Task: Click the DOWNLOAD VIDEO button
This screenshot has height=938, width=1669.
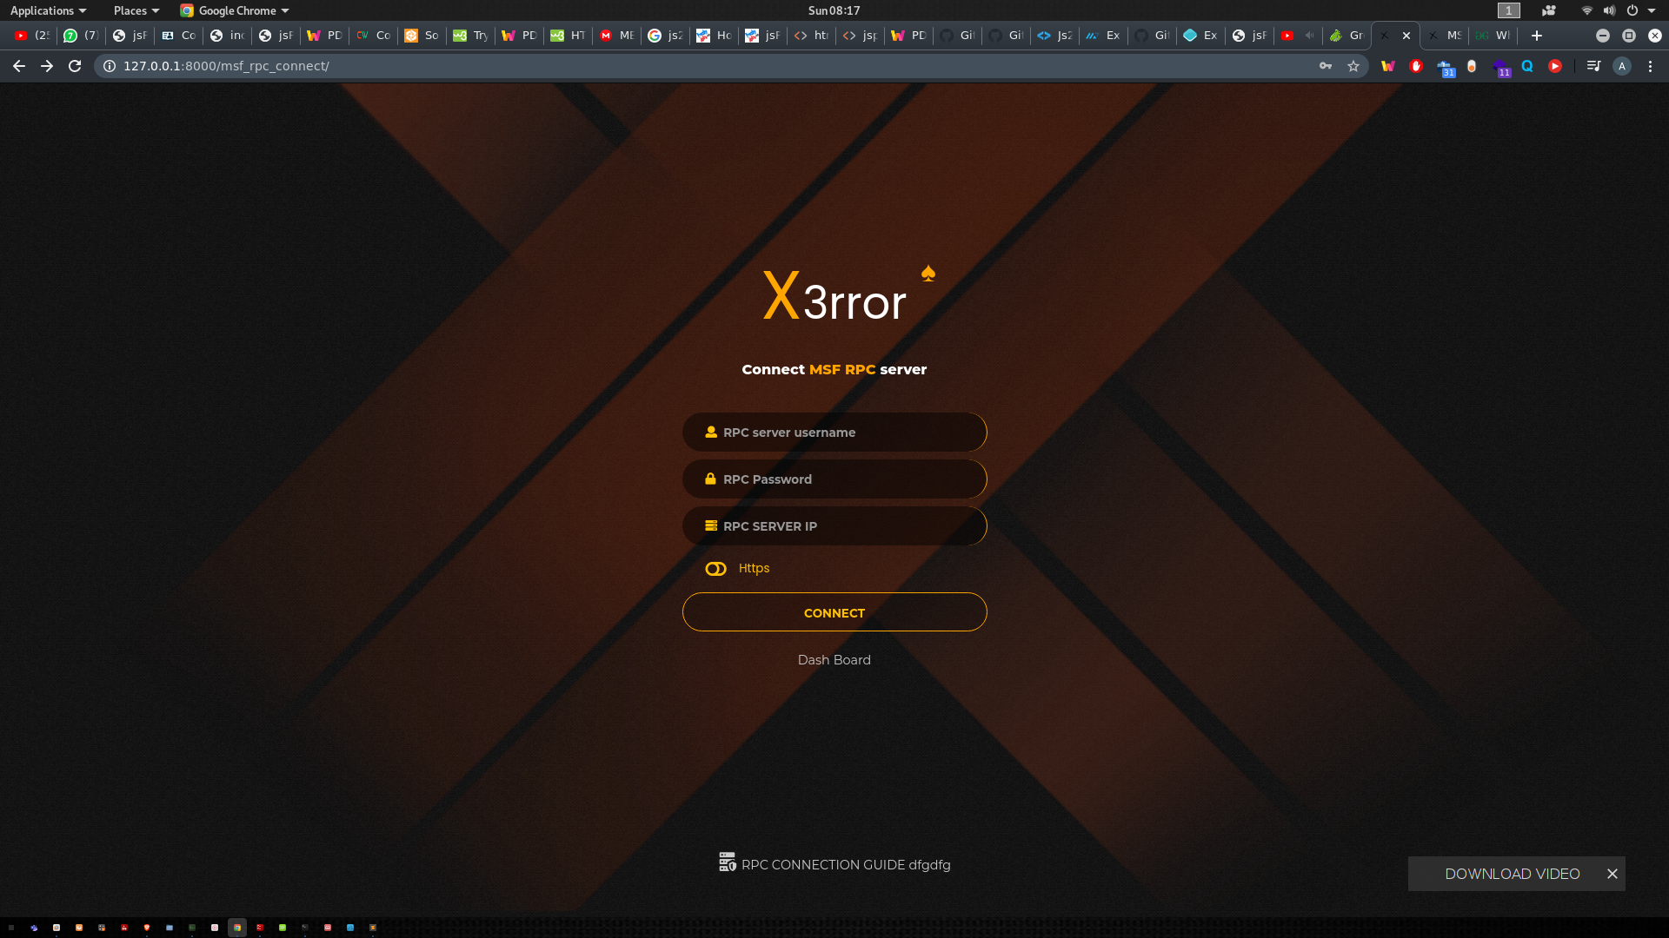Action: [1512, 874]
